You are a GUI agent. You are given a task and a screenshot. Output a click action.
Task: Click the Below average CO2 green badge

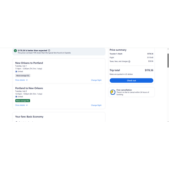click(x=23, y=101)
